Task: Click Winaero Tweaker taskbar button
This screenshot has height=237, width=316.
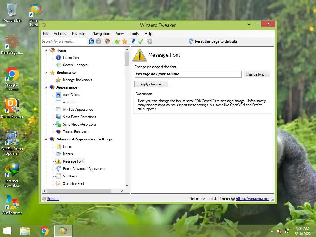Action: (63, 231)
